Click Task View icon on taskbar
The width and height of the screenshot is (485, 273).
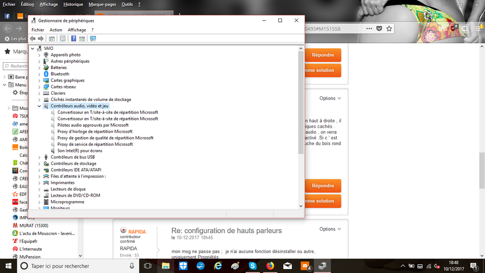click(x=148, y=266)
